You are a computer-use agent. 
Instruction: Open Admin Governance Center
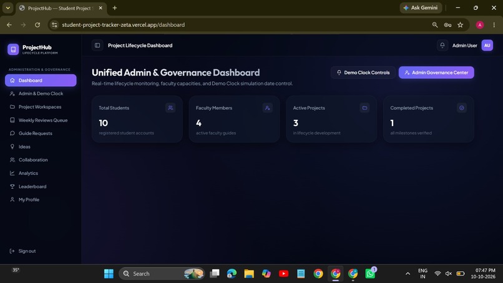(436, 72)
